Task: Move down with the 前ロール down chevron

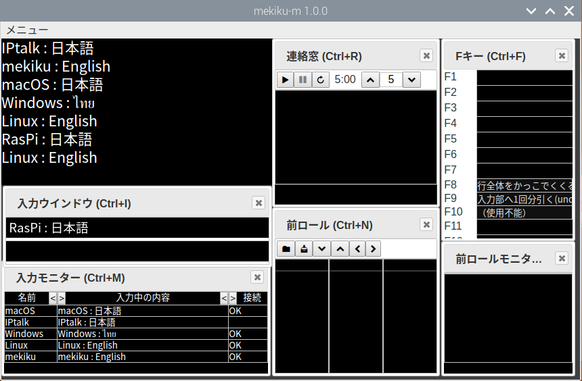Action: (x=322, y=249)
